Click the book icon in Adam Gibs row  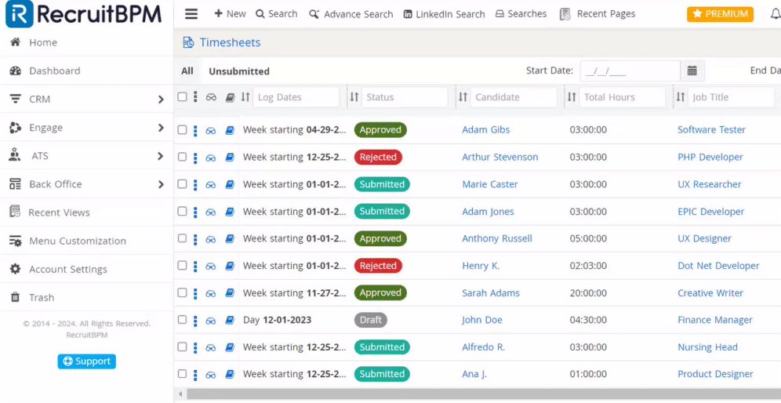coord(230,130)
